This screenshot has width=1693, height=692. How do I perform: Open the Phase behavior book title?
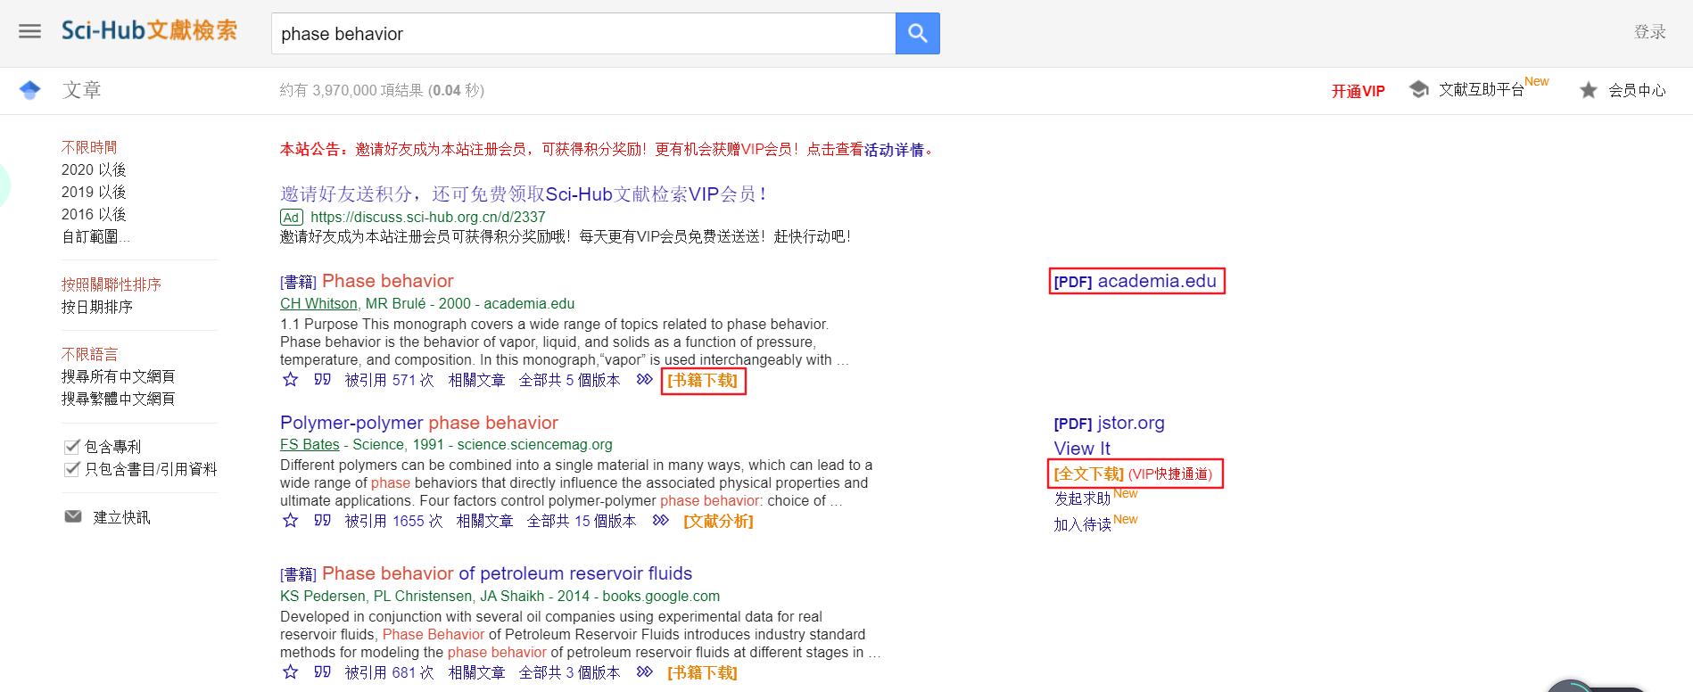click(x=388, y=281)
